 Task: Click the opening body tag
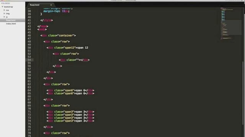point(42,29)
